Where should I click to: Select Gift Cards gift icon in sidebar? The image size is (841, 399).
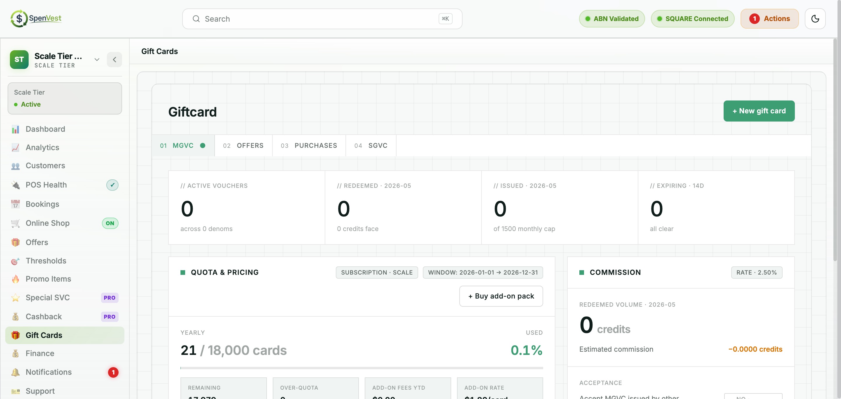(x=15, y=335)
